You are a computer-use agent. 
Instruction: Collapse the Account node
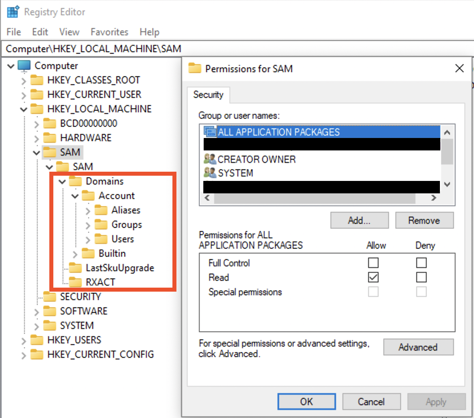tap(75, 196)
